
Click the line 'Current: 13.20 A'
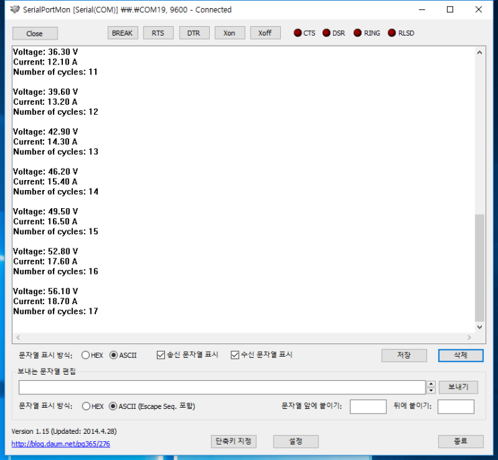click(x=45, y=102)
